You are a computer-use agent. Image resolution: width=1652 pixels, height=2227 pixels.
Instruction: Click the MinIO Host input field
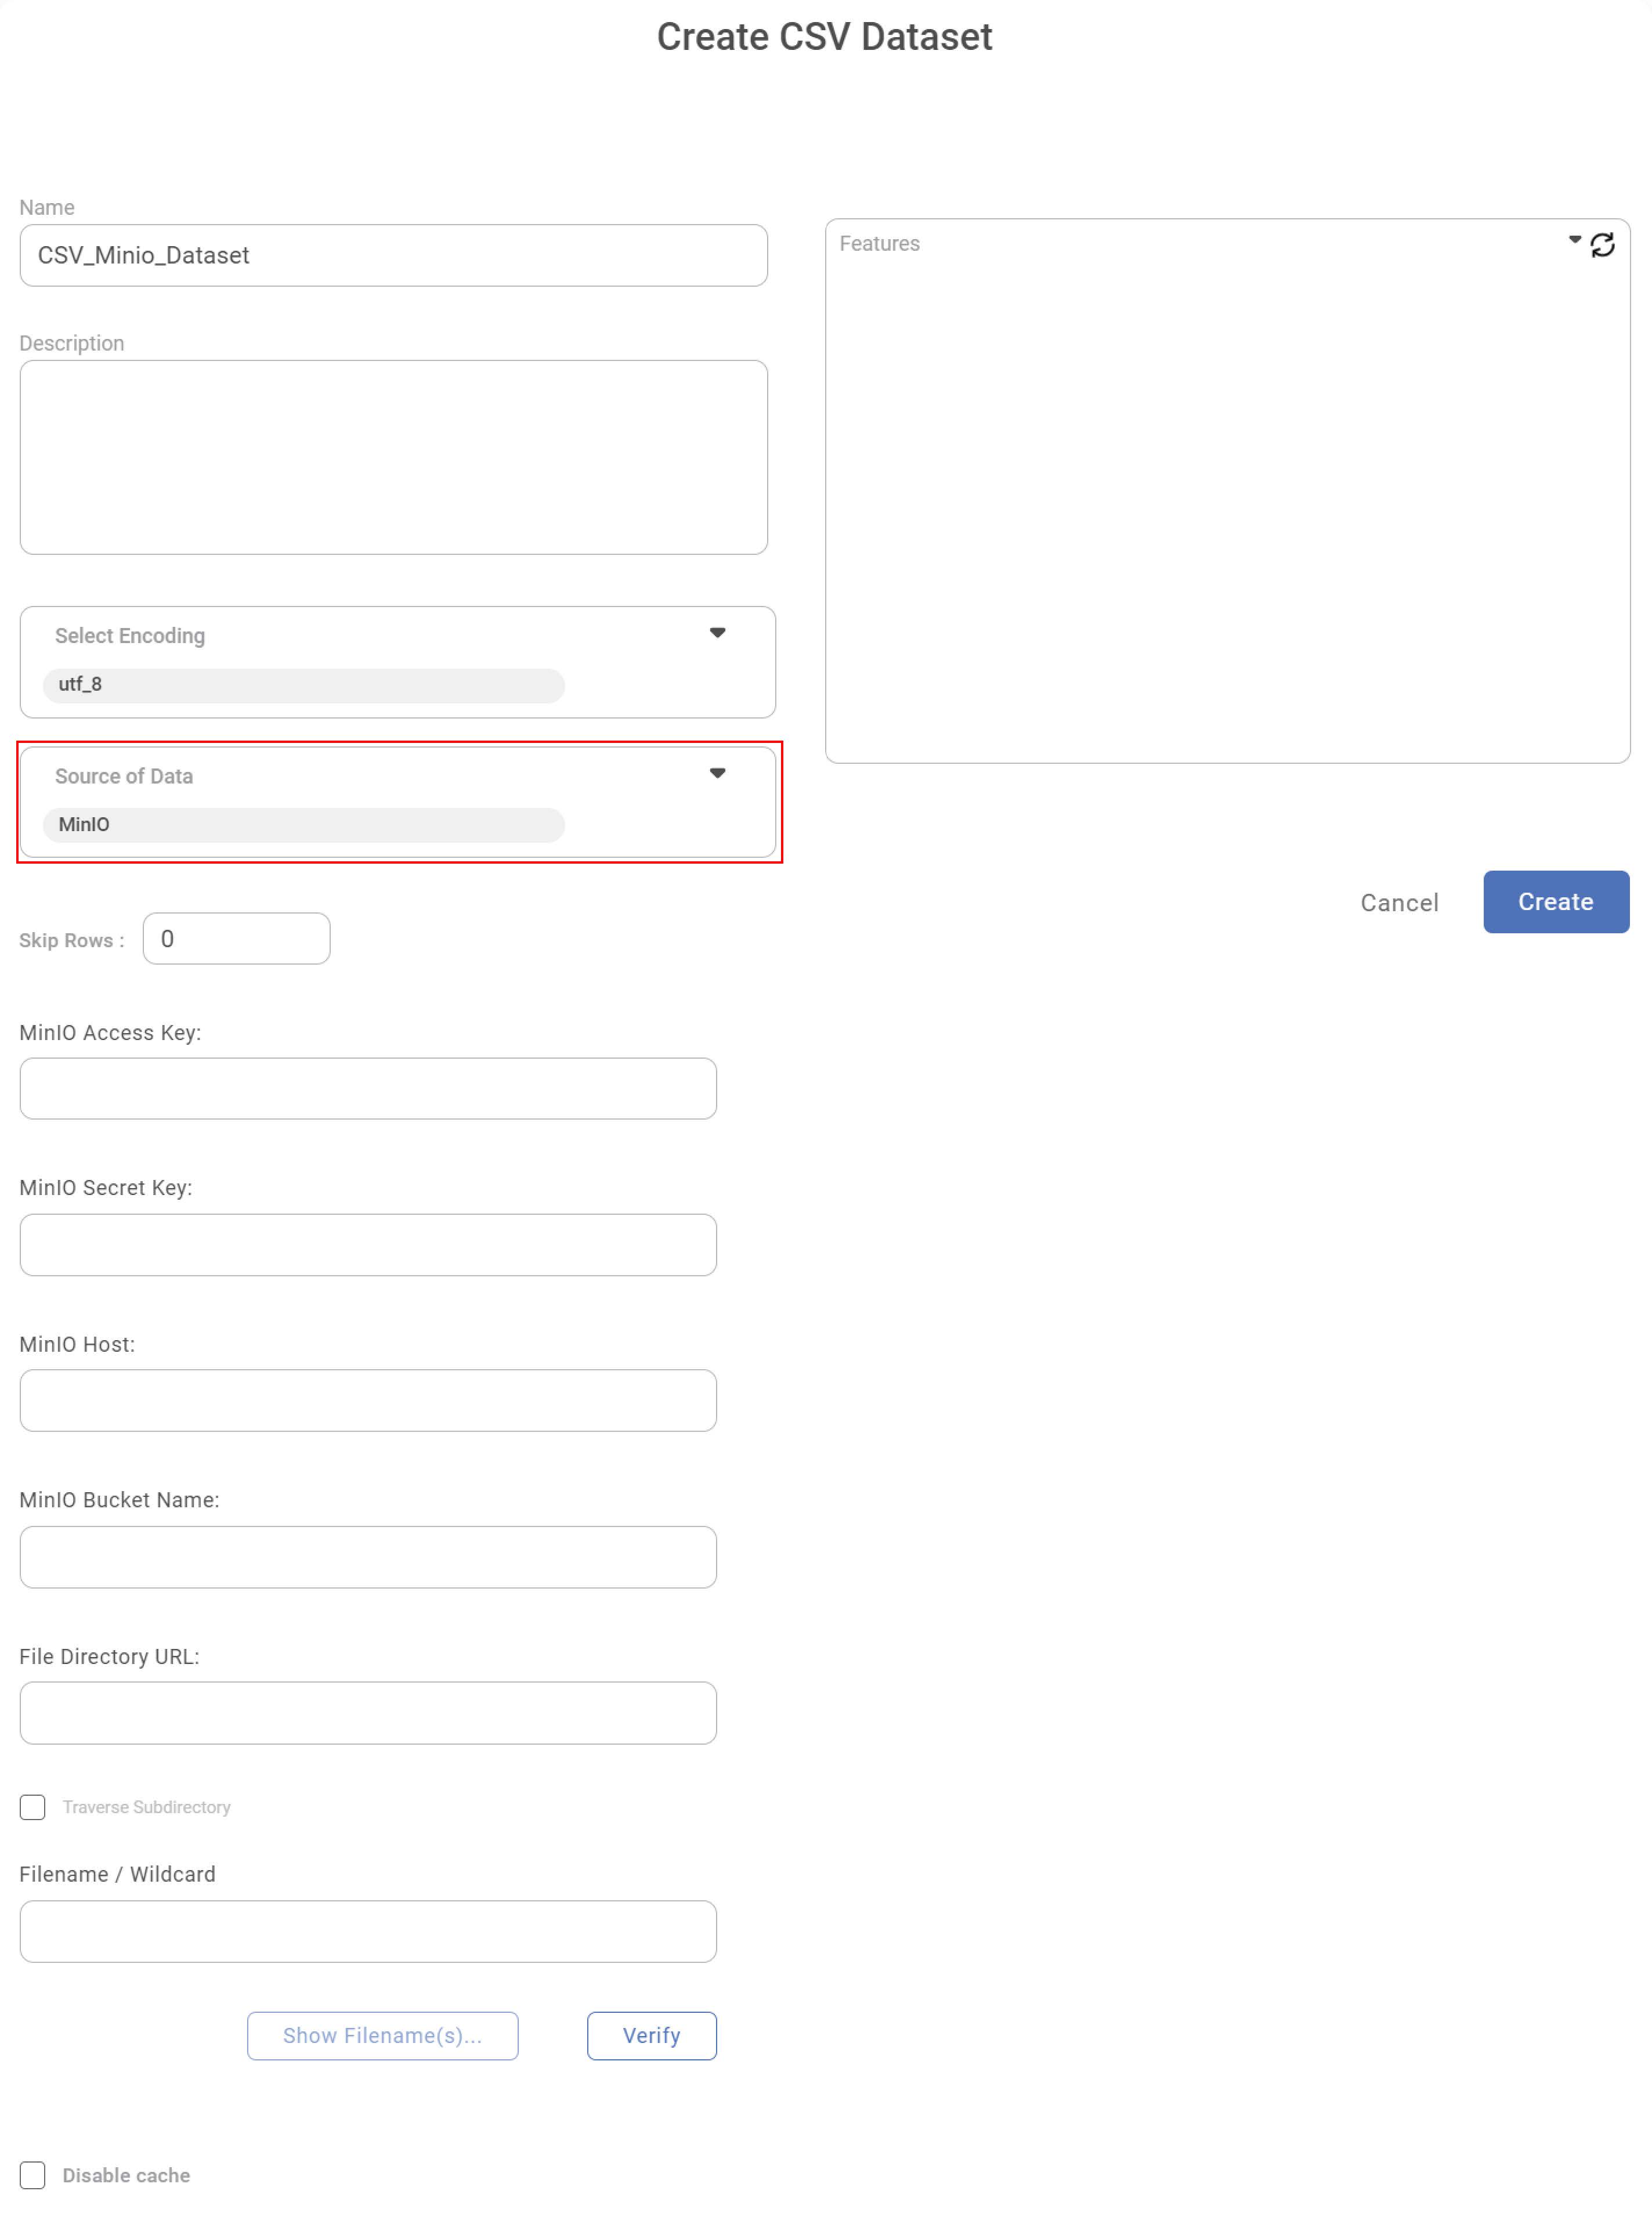point(368,1401)
